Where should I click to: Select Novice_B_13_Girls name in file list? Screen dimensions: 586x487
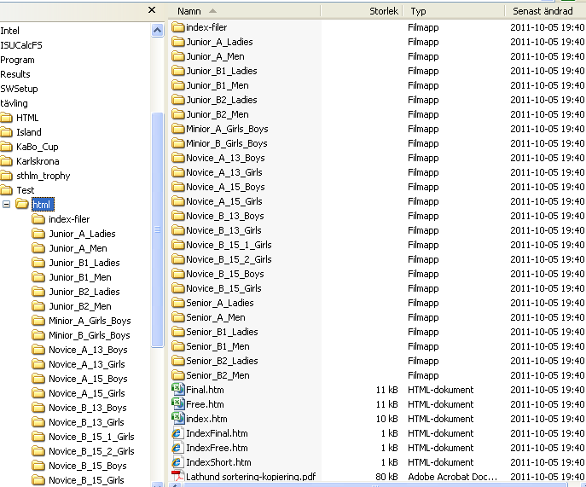coord(223,230)
